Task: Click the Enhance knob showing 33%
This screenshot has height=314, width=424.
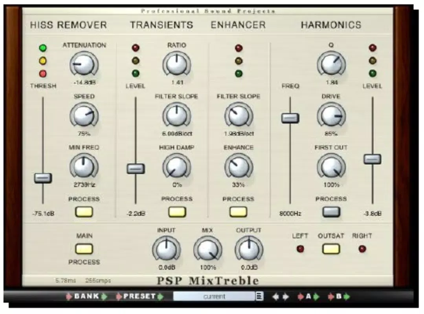Action: coord(239,166)
